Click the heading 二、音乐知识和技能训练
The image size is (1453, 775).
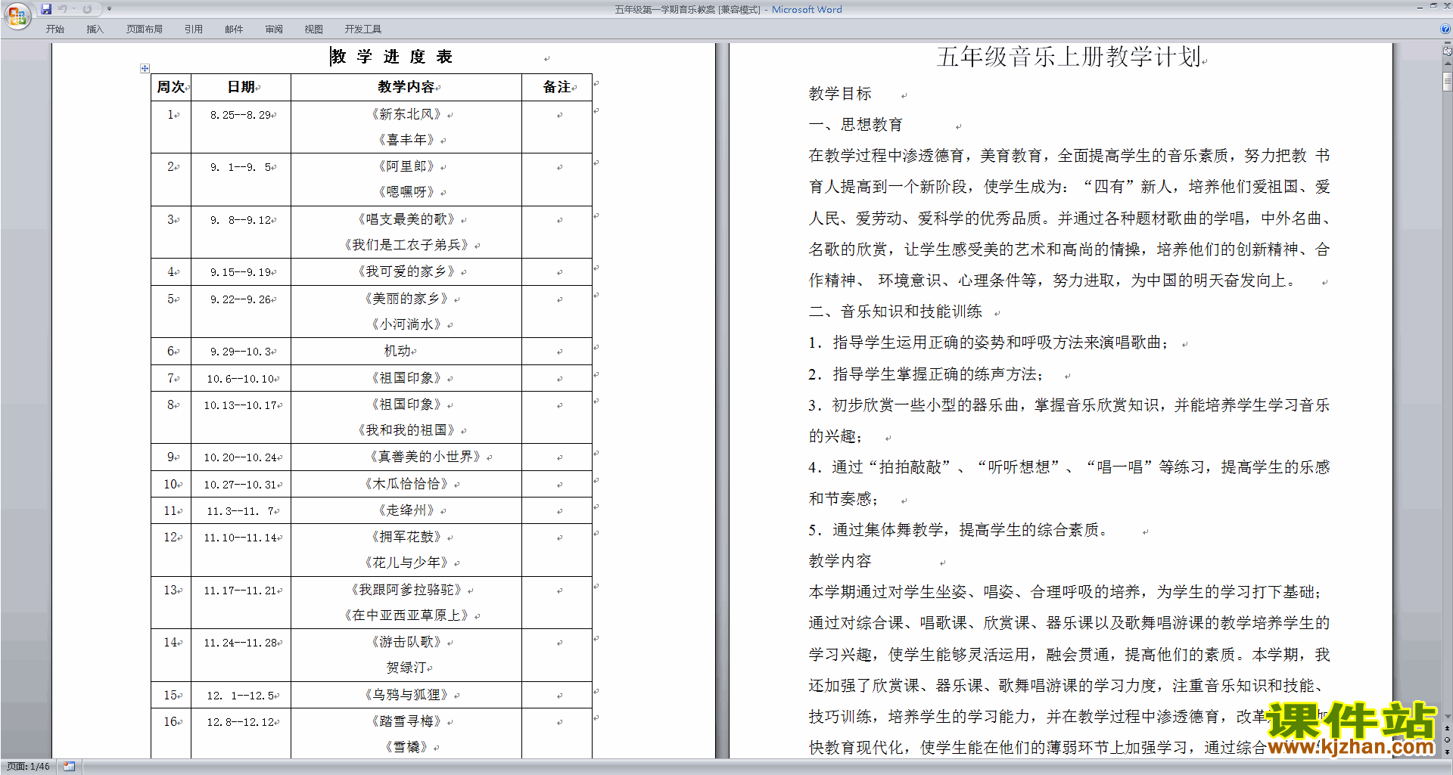pos(895,312)
